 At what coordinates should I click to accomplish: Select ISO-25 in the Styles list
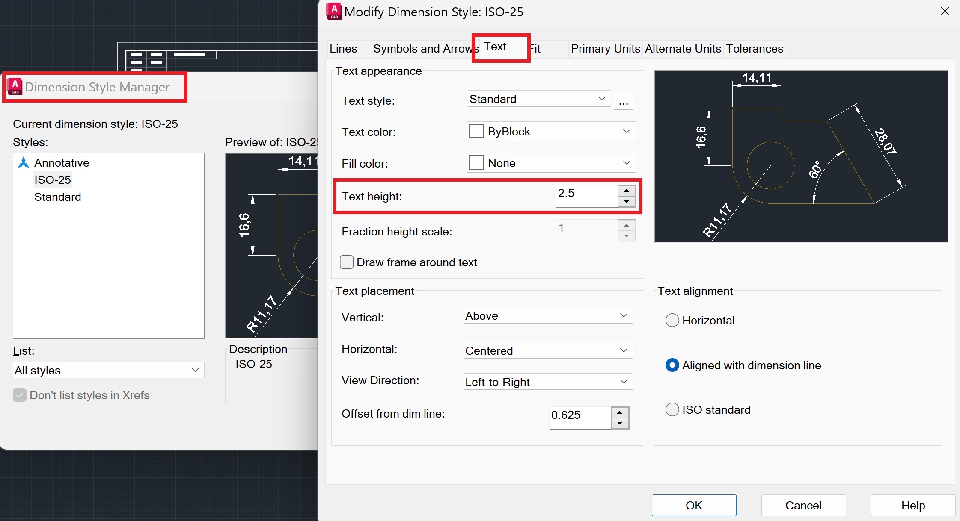click(53, 180)
